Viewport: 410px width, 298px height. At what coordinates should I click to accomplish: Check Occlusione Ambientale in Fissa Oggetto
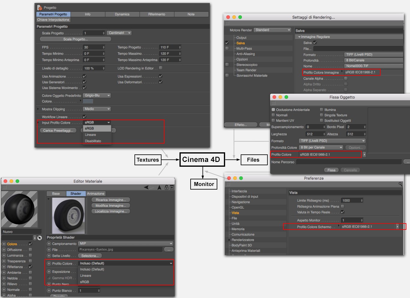273,110
